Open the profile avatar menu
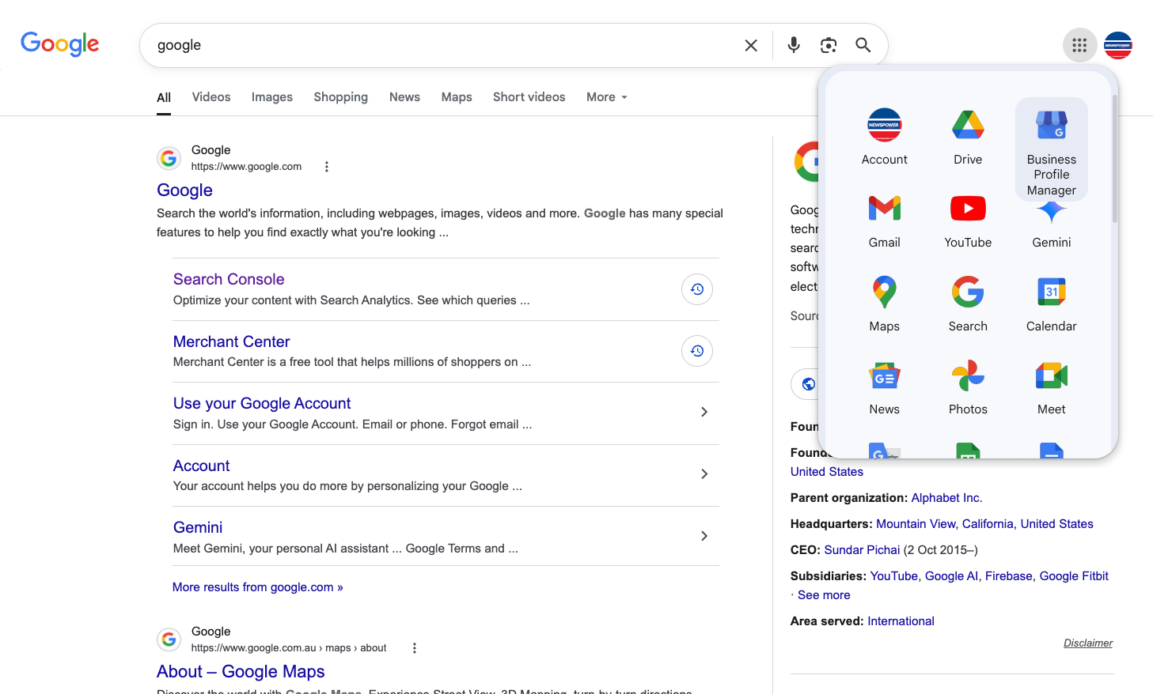This screenshot has width=1153, height=694. click(x=1118, y=45)
